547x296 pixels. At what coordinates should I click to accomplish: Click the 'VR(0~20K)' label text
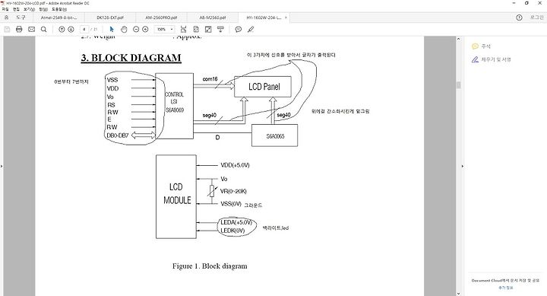233,191
